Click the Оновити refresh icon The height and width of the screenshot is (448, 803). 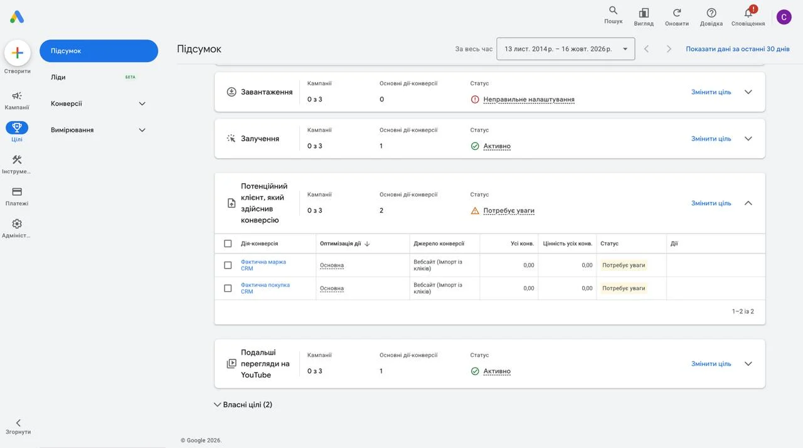pos(677,13)
